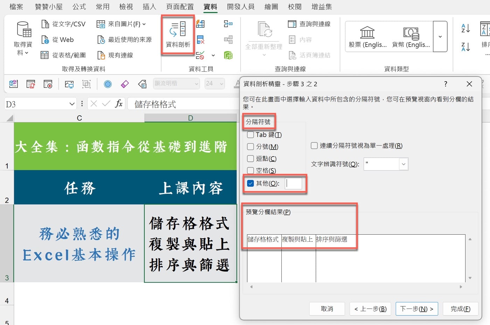Click the preview scrollbar left arrow
The image size is (490, 325).
coord(251,286)
